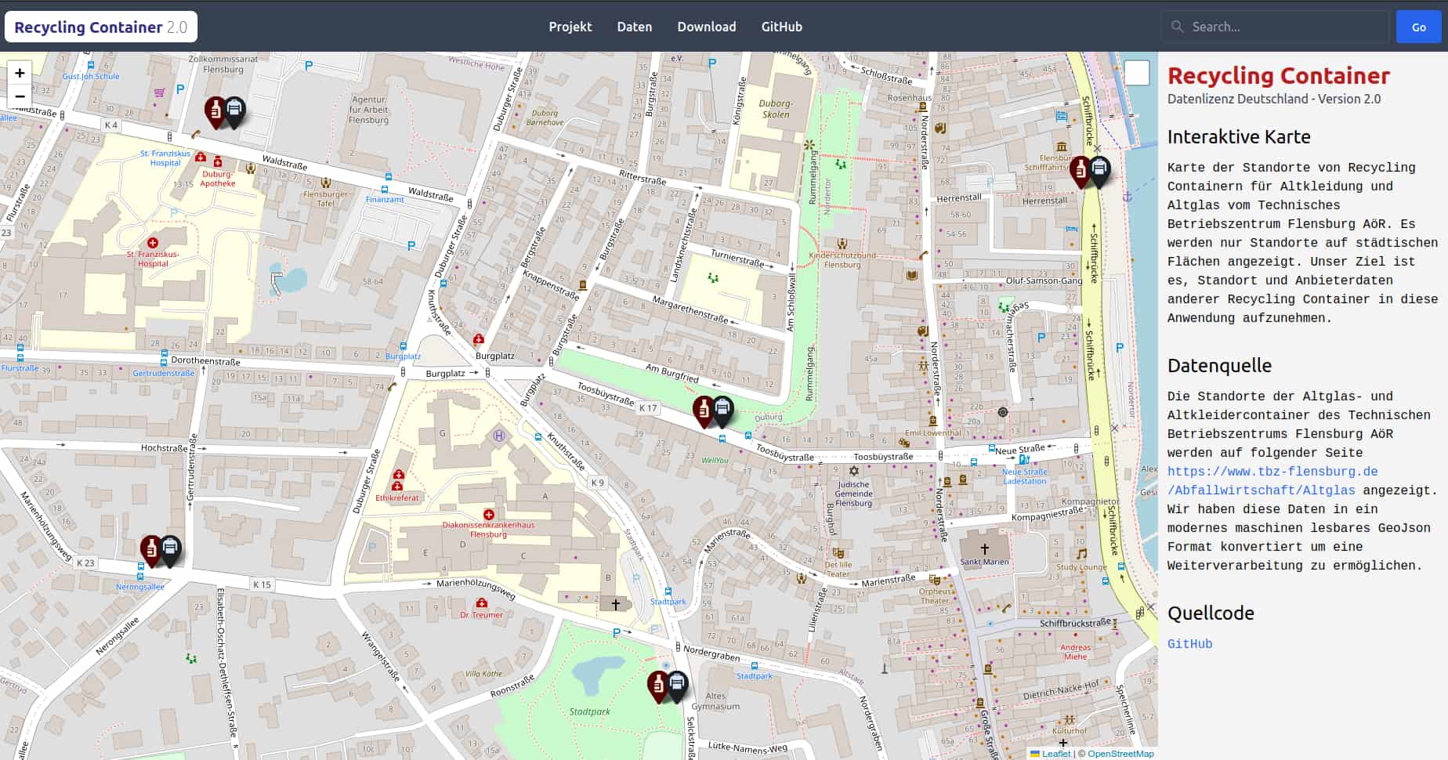Open the GitHub link under Quellcode
Viewport: 1448px width, 760px height.
tap(1189, 642)
